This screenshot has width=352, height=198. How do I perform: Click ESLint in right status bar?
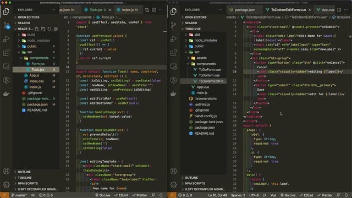[x=306, y=195]
